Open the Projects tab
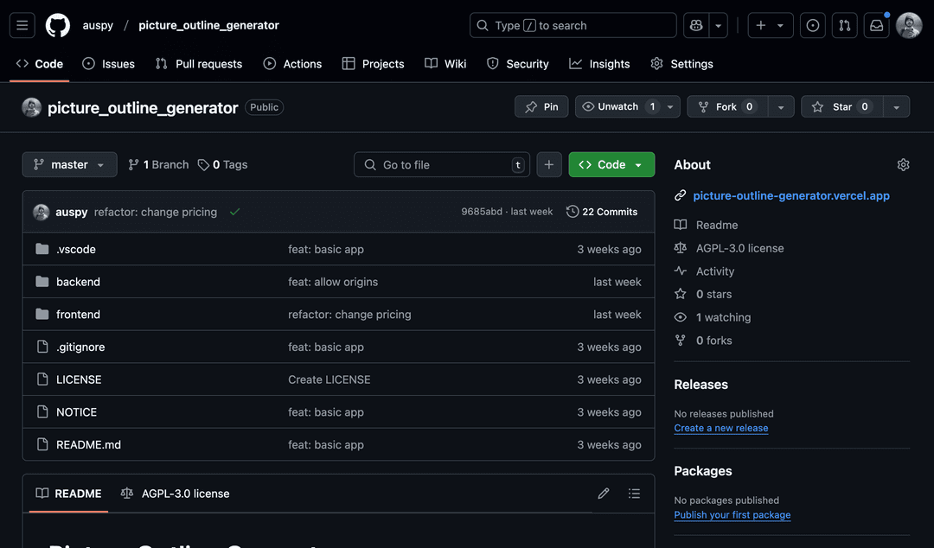Image resolution: width=934 pixels, height=548 pixels. click(374, 64)
